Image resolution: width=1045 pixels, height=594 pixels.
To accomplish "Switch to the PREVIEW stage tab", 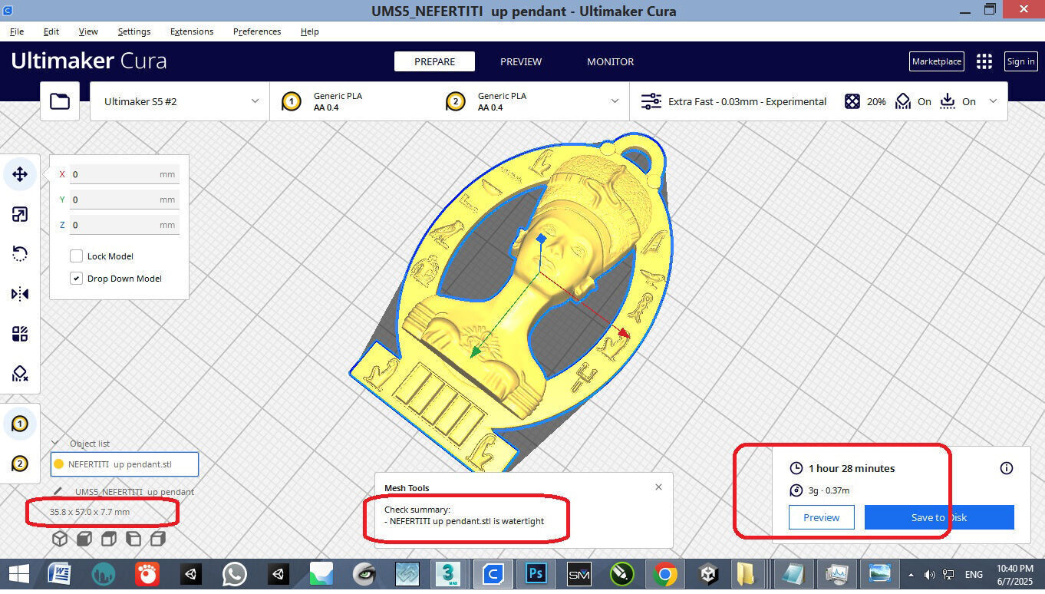I will coord(521,61).
